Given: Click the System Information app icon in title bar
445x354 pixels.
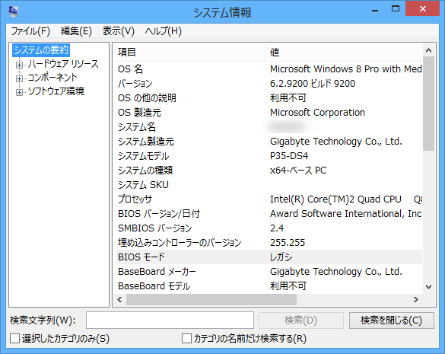Looking at the screenshot, I should click(13, 11).
